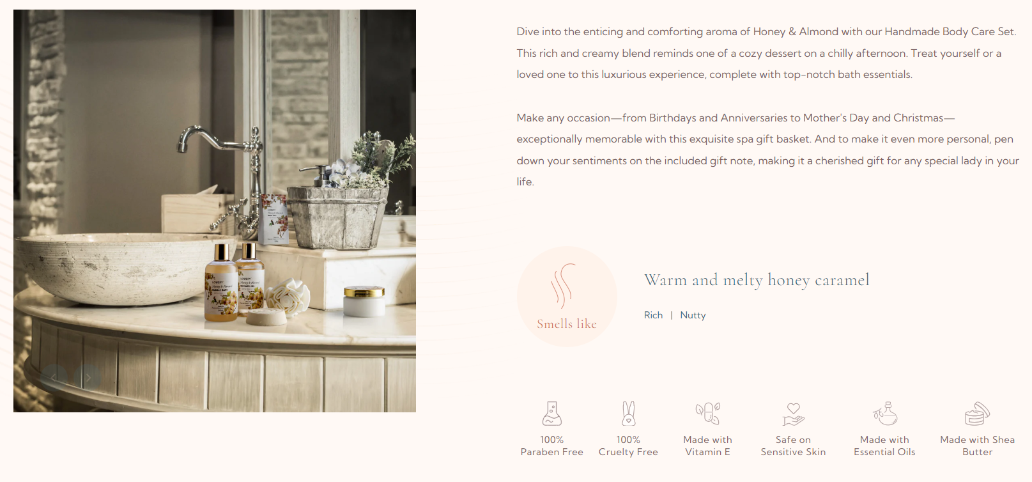Advance to the next product image
This screenshot has height=482, width=1032.
(88, 377)
